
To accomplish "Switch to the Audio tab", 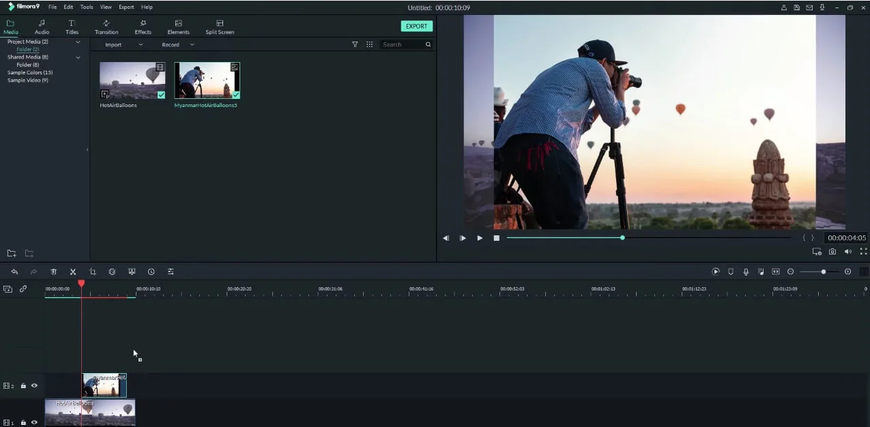I will 42,27.
